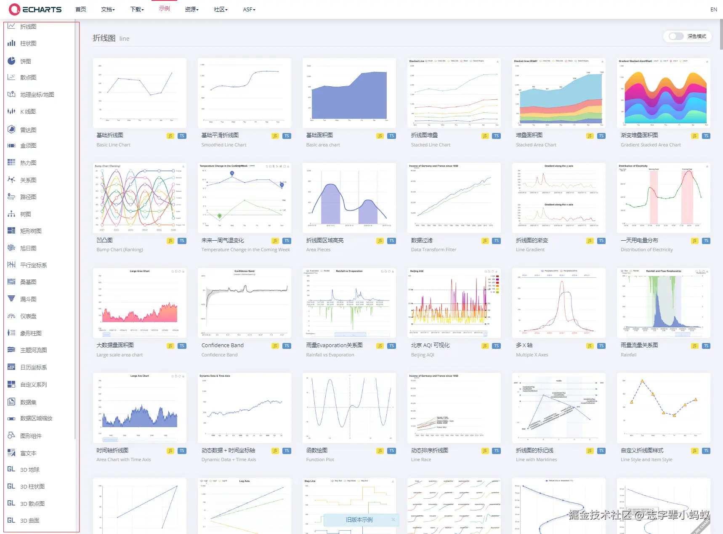Open the Bump Chart (Ranking) thumbnail
Image resolution: width=723 pixels, height=534 pixels.
pos(139,198)
